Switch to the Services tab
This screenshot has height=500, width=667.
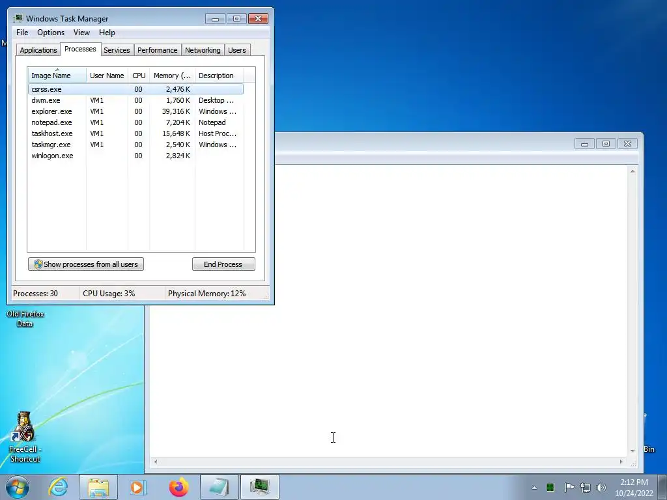[x=117, y=49]
